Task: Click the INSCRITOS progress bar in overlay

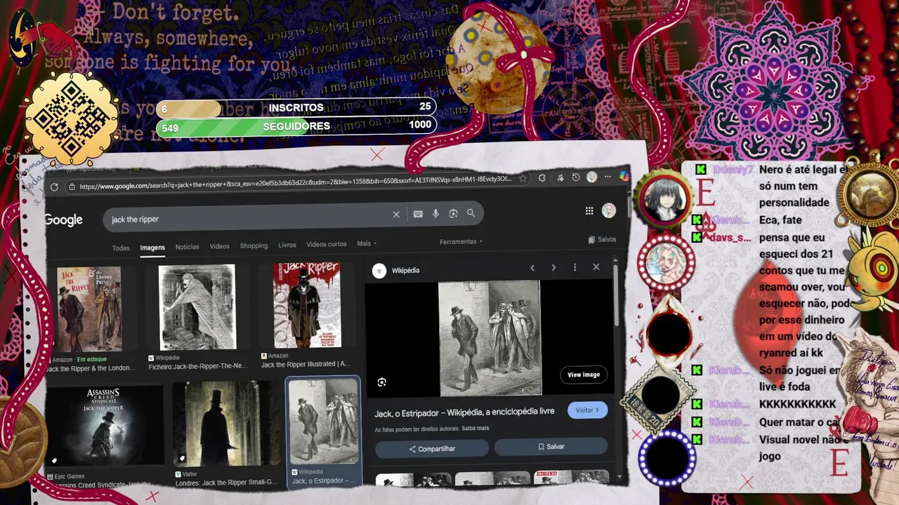Action: [x=296, y=107]
